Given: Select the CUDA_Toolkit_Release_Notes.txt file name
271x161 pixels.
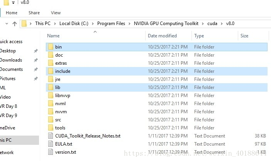Looking at the screenshot, I should click(x=88, y=136).
